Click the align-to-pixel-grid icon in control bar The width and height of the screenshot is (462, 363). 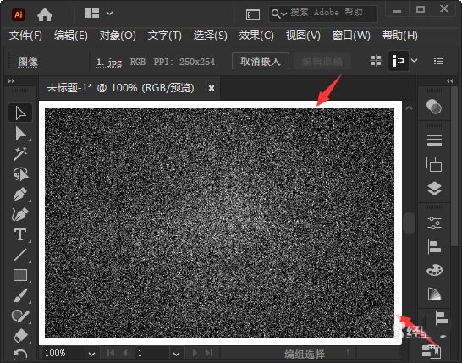(376, 61)
